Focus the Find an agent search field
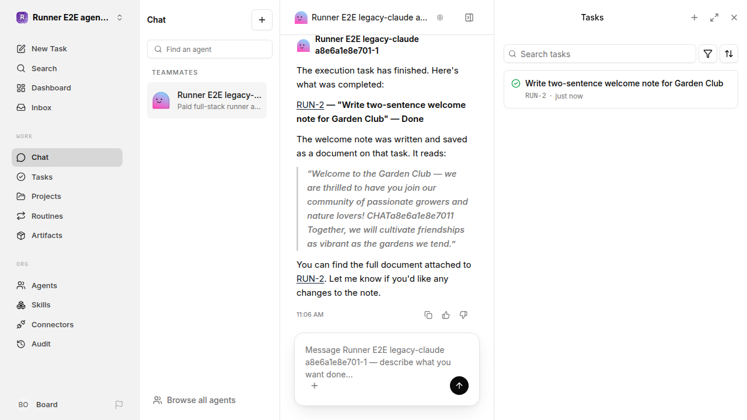This screenshot has height=420, width=747. coord(210,49)
